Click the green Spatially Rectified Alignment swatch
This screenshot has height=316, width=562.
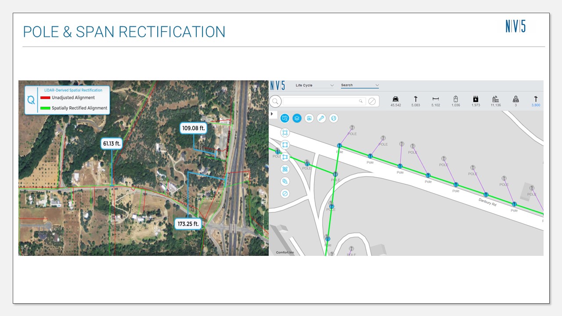tap(45, 108)
